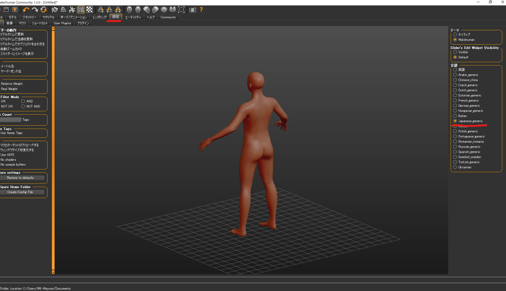
Task: Click the Restore to defaults button
Action: [21, 178]
